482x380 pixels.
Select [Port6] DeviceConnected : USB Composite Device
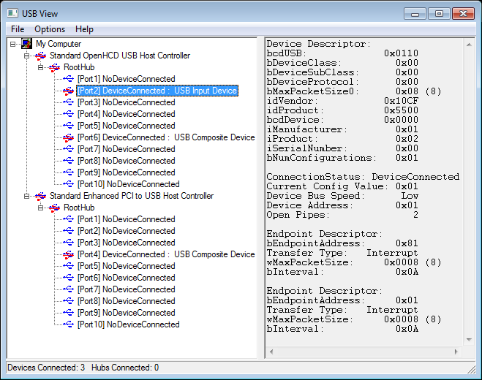(166, 137)
